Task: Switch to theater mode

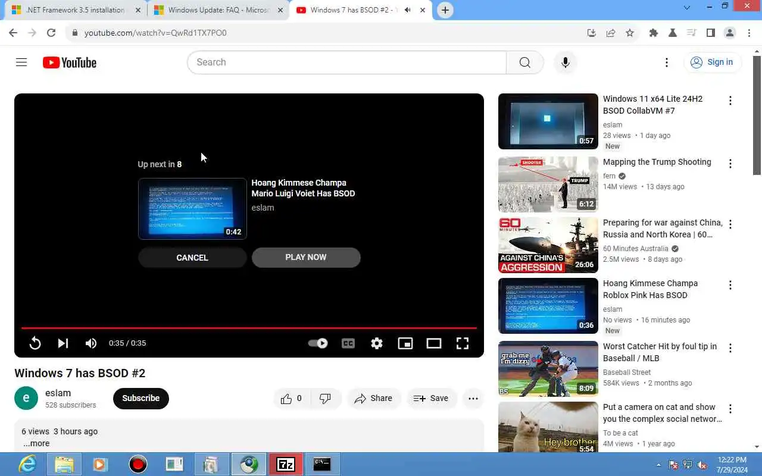Action: 434,343
